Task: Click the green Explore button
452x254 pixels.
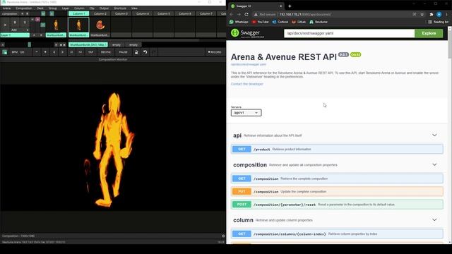Action: click(429, 33)
